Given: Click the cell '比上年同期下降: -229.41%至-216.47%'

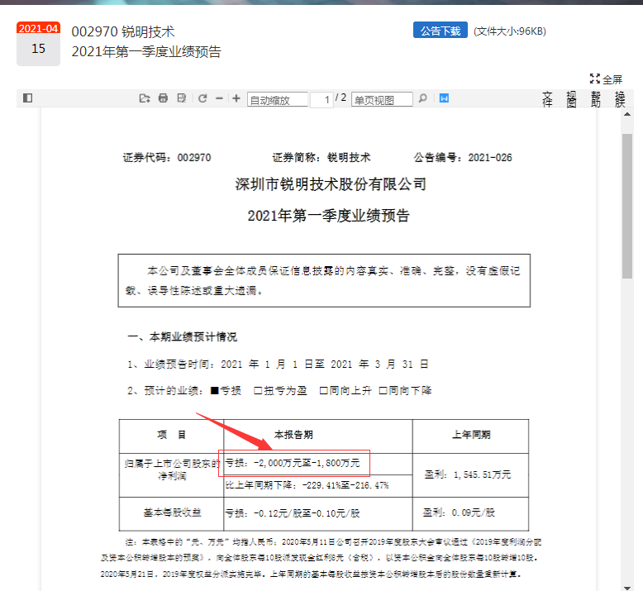Looking at the screenshot, I should (x=307, y=485).
